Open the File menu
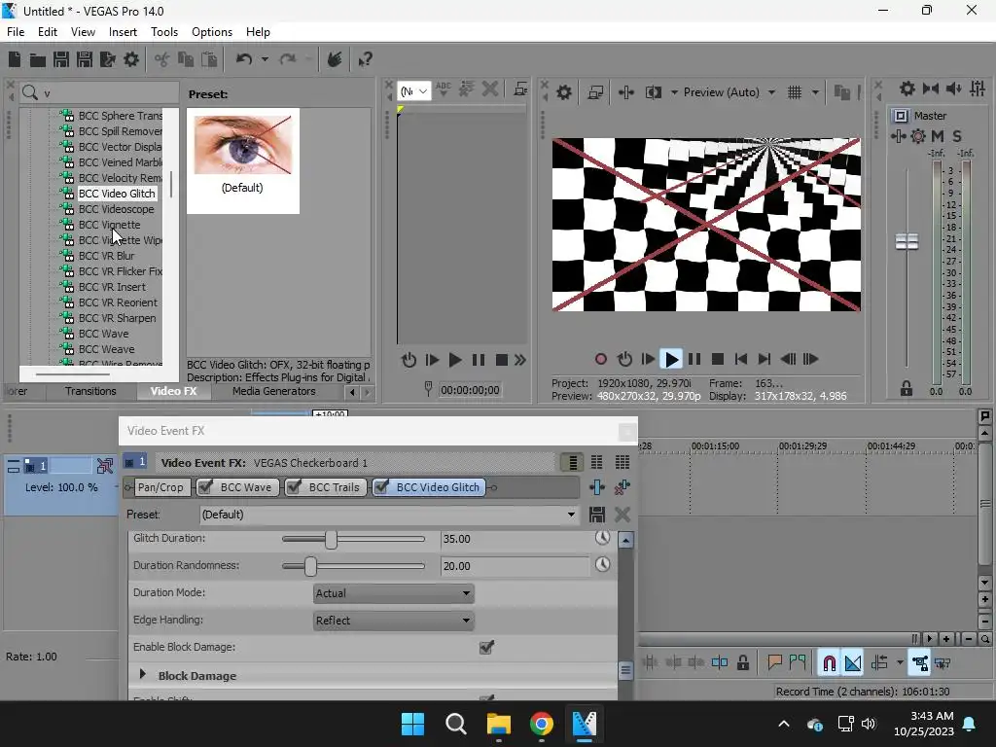This screenshot has height=747, width=996. (16, 32)
